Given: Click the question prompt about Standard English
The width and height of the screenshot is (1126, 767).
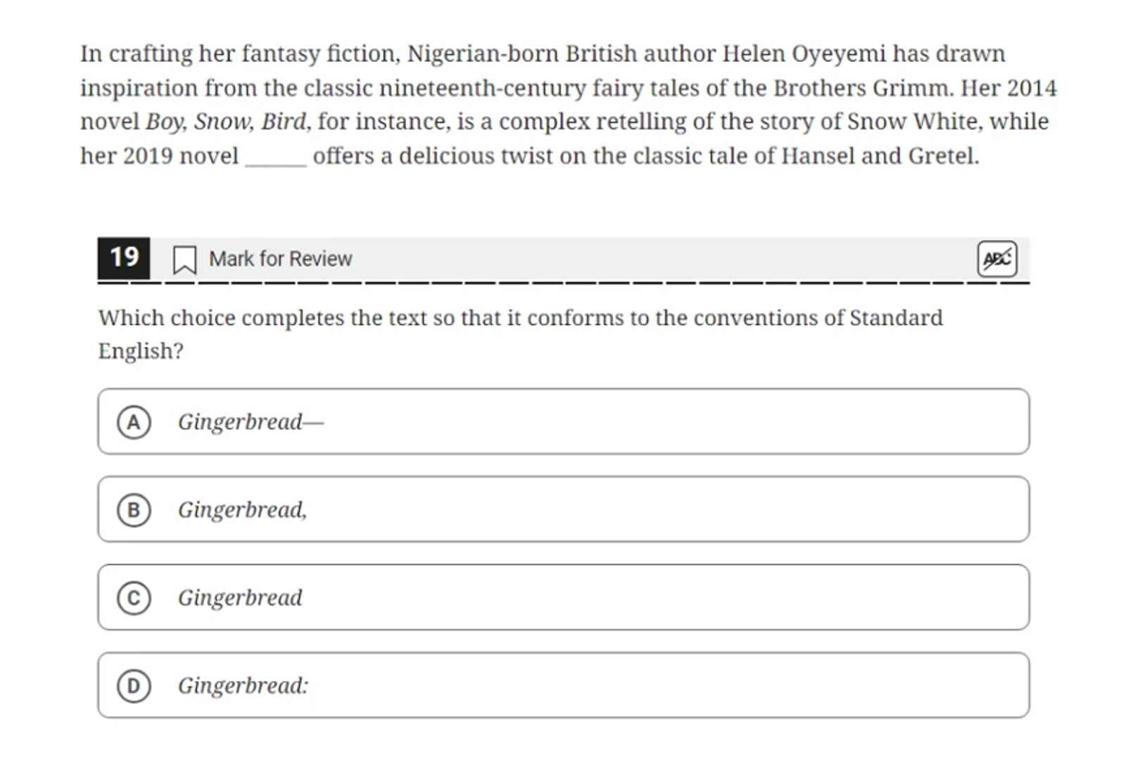Looking at the screenshot, I should tap(521, 334).
